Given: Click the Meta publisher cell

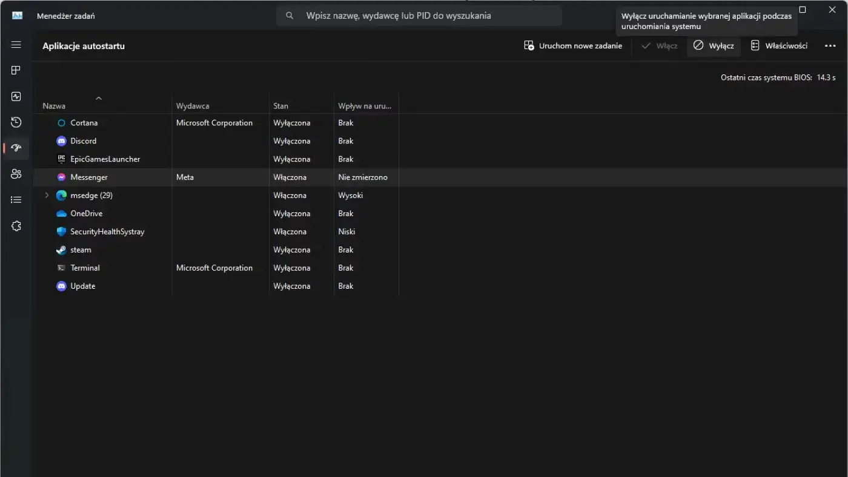Looking at the screenshot, I should [185, 177].
